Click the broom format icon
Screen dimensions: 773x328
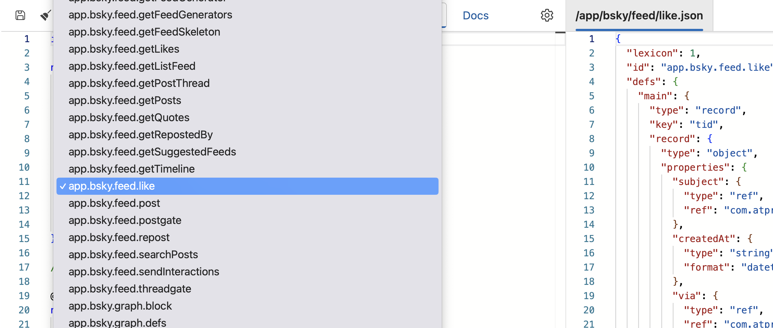point(45,15)
